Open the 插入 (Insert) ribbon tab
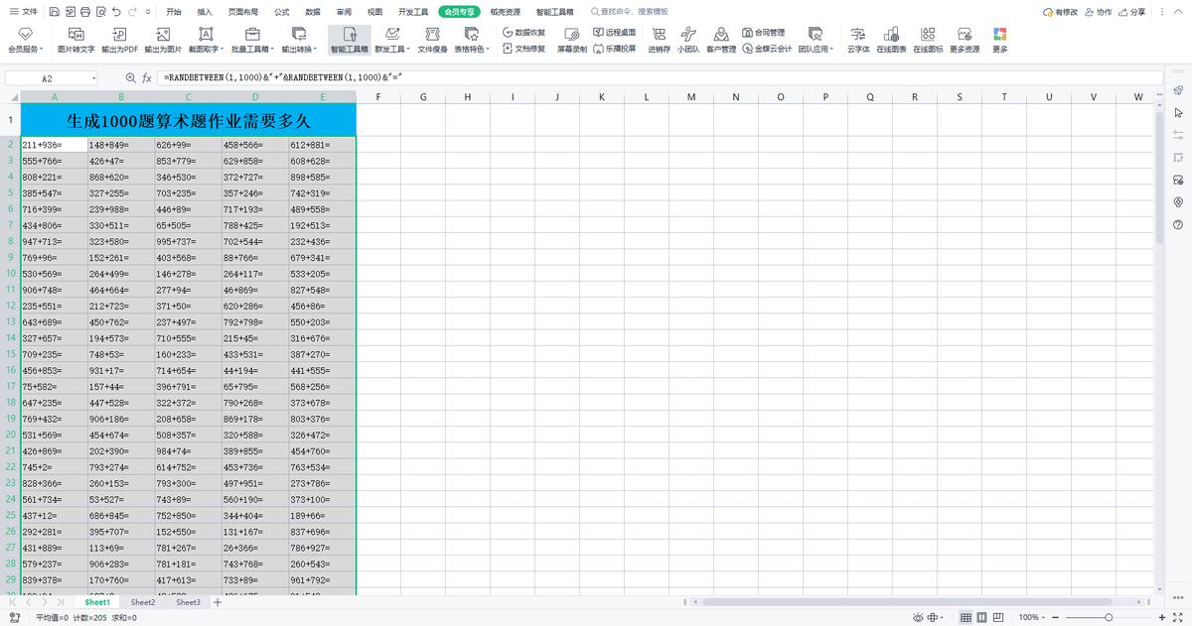This screenshot has width=1192, height=626. tap(205, 12)
